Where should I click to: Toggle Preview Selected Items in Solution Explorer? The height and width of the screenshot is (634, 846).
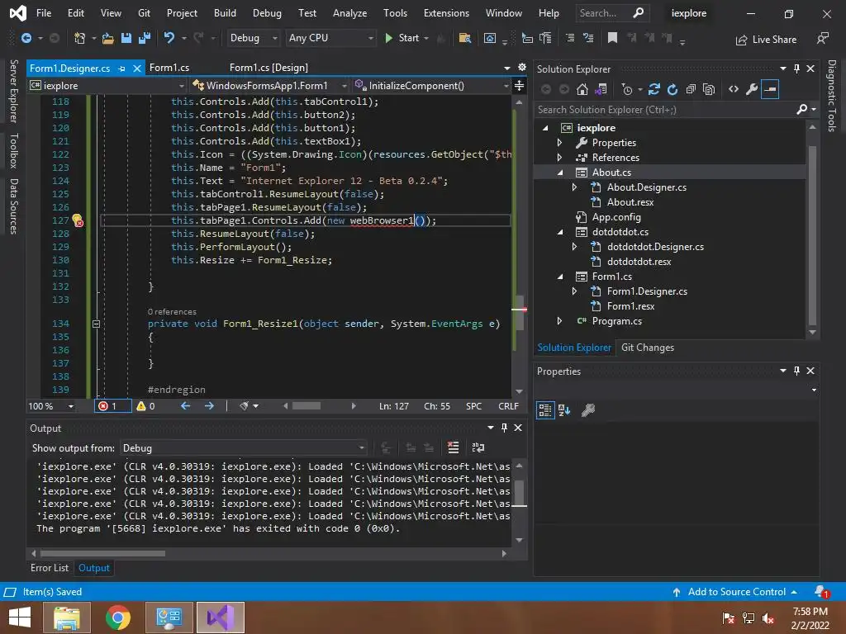pos(770,89)
